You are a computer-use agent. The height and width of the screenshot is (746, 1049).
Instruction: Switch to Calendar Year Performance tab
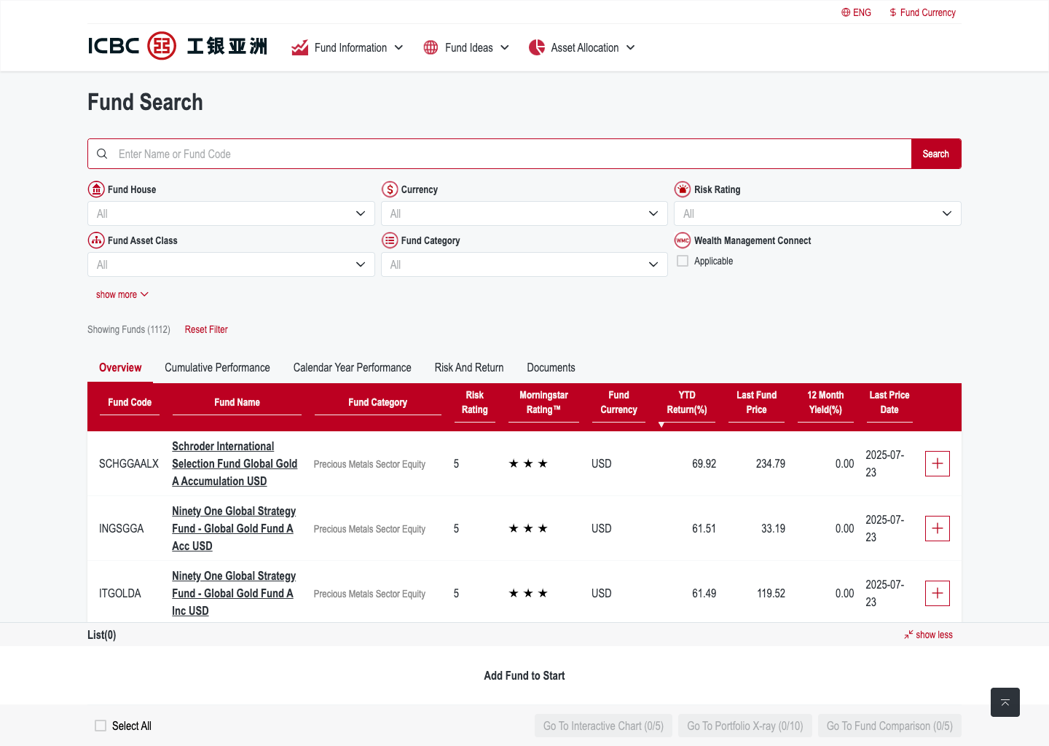pos(353,367)
